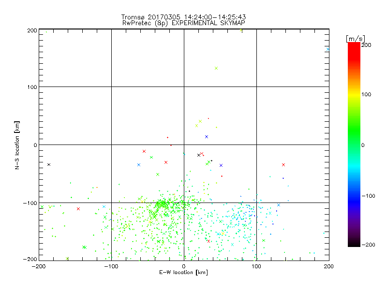Click the black X marker near the plot's left edge

click(x=49, y=164)
